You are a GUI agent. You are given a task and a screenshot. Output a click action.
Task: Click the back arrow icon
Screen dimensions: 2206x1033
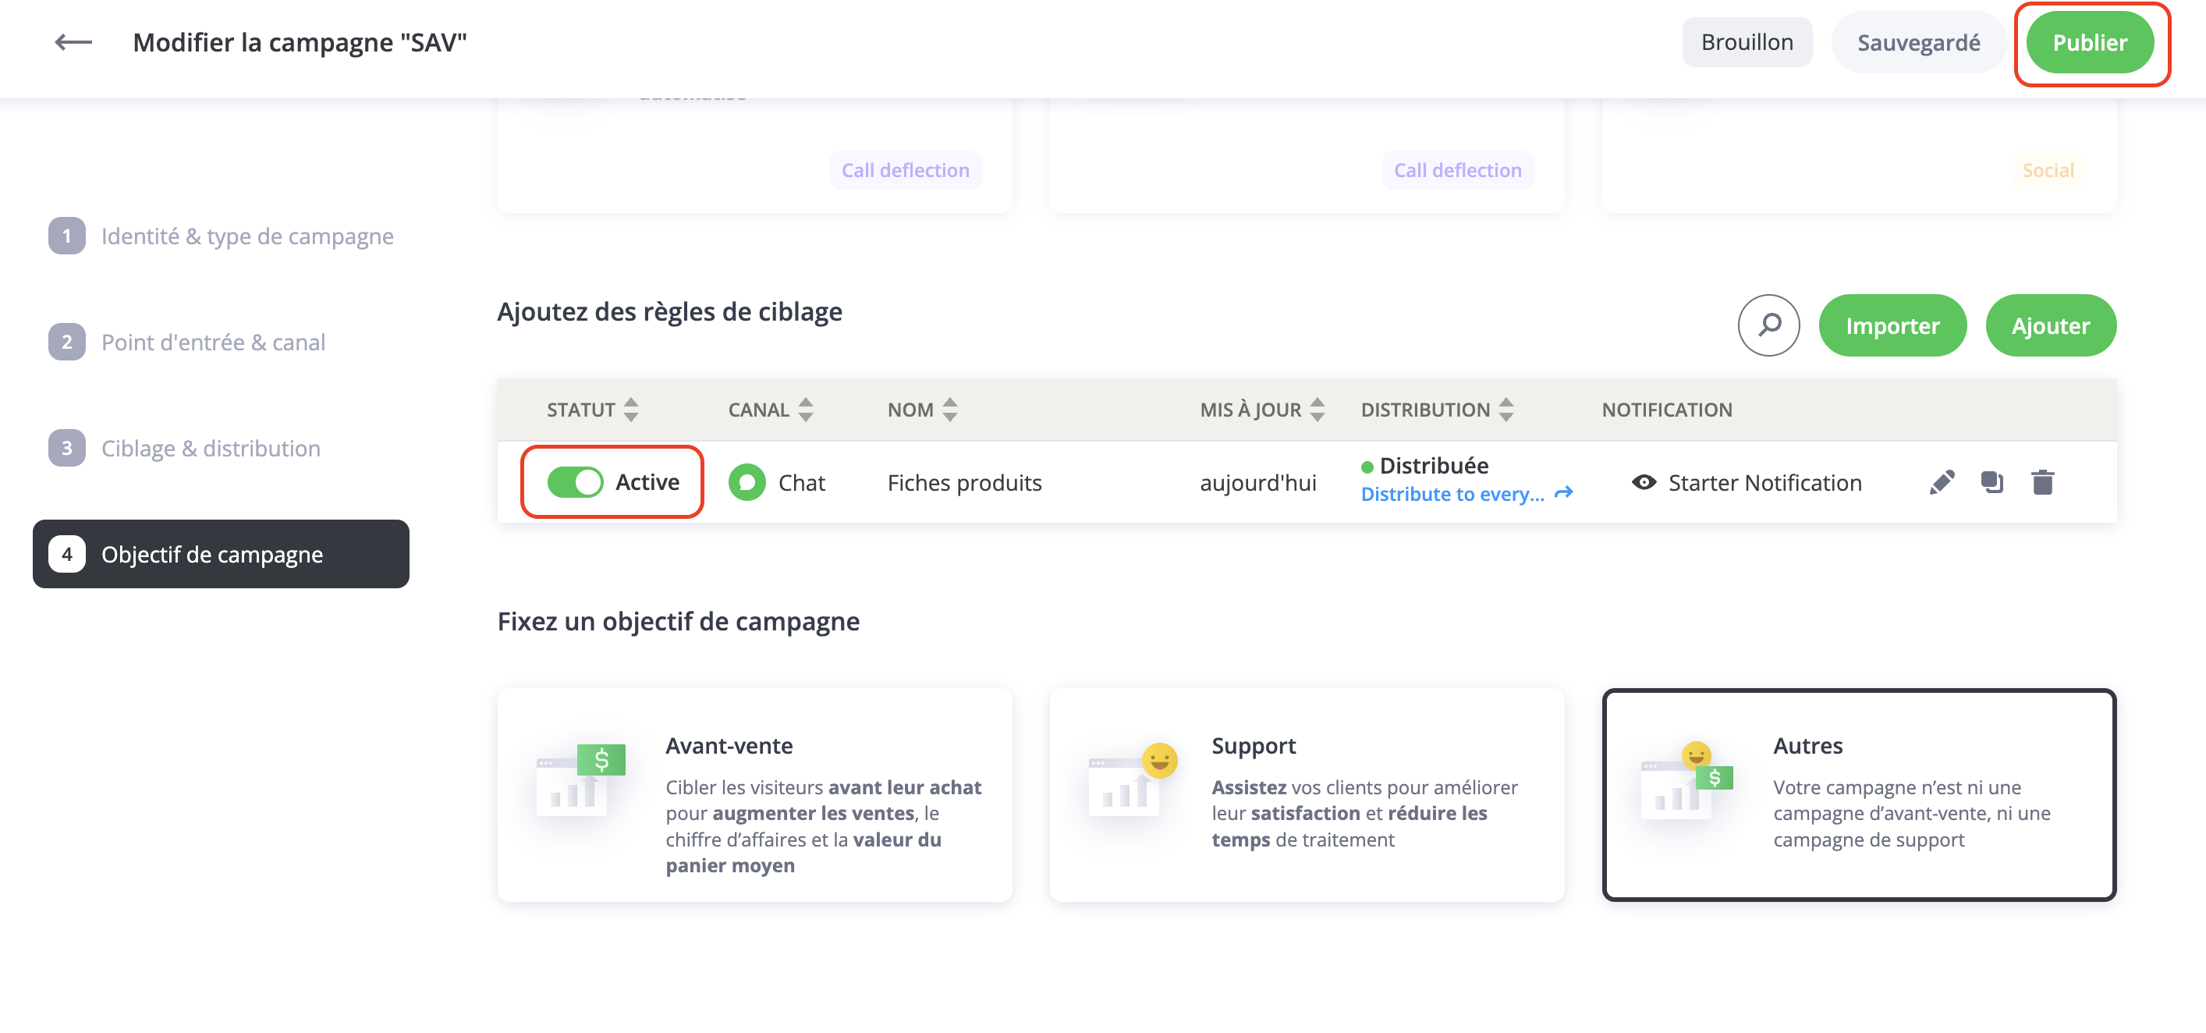(x=73, y=42)
